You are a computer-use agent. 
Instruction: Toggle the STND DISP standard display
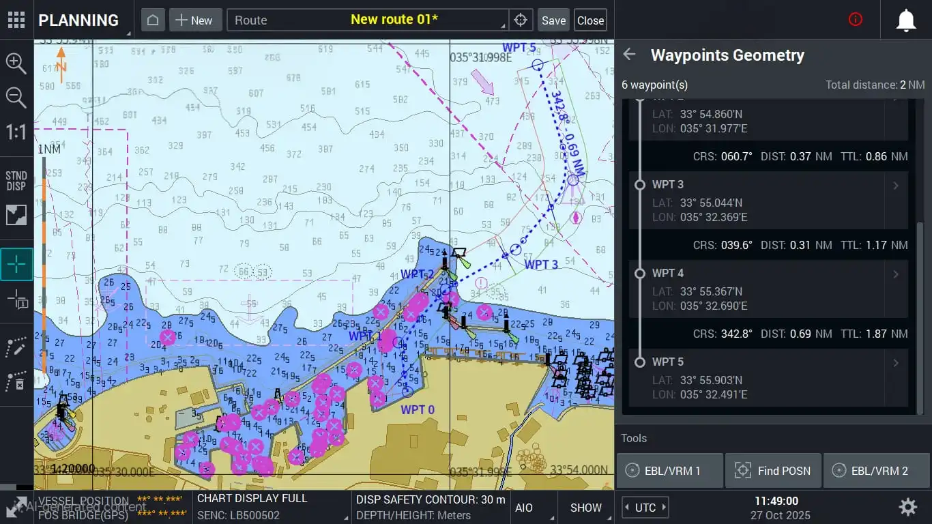16,181
